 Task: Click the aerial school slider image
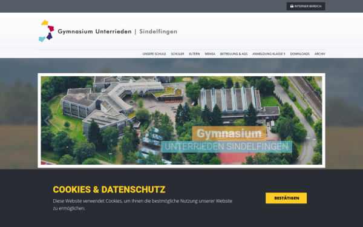coord(181,120)
